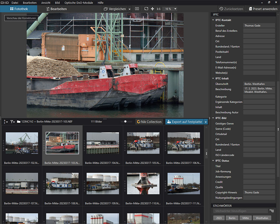Collapse the IPTC-Inhalt section
The width and height of the screenshot is (280, 224).
pos(213,78)
